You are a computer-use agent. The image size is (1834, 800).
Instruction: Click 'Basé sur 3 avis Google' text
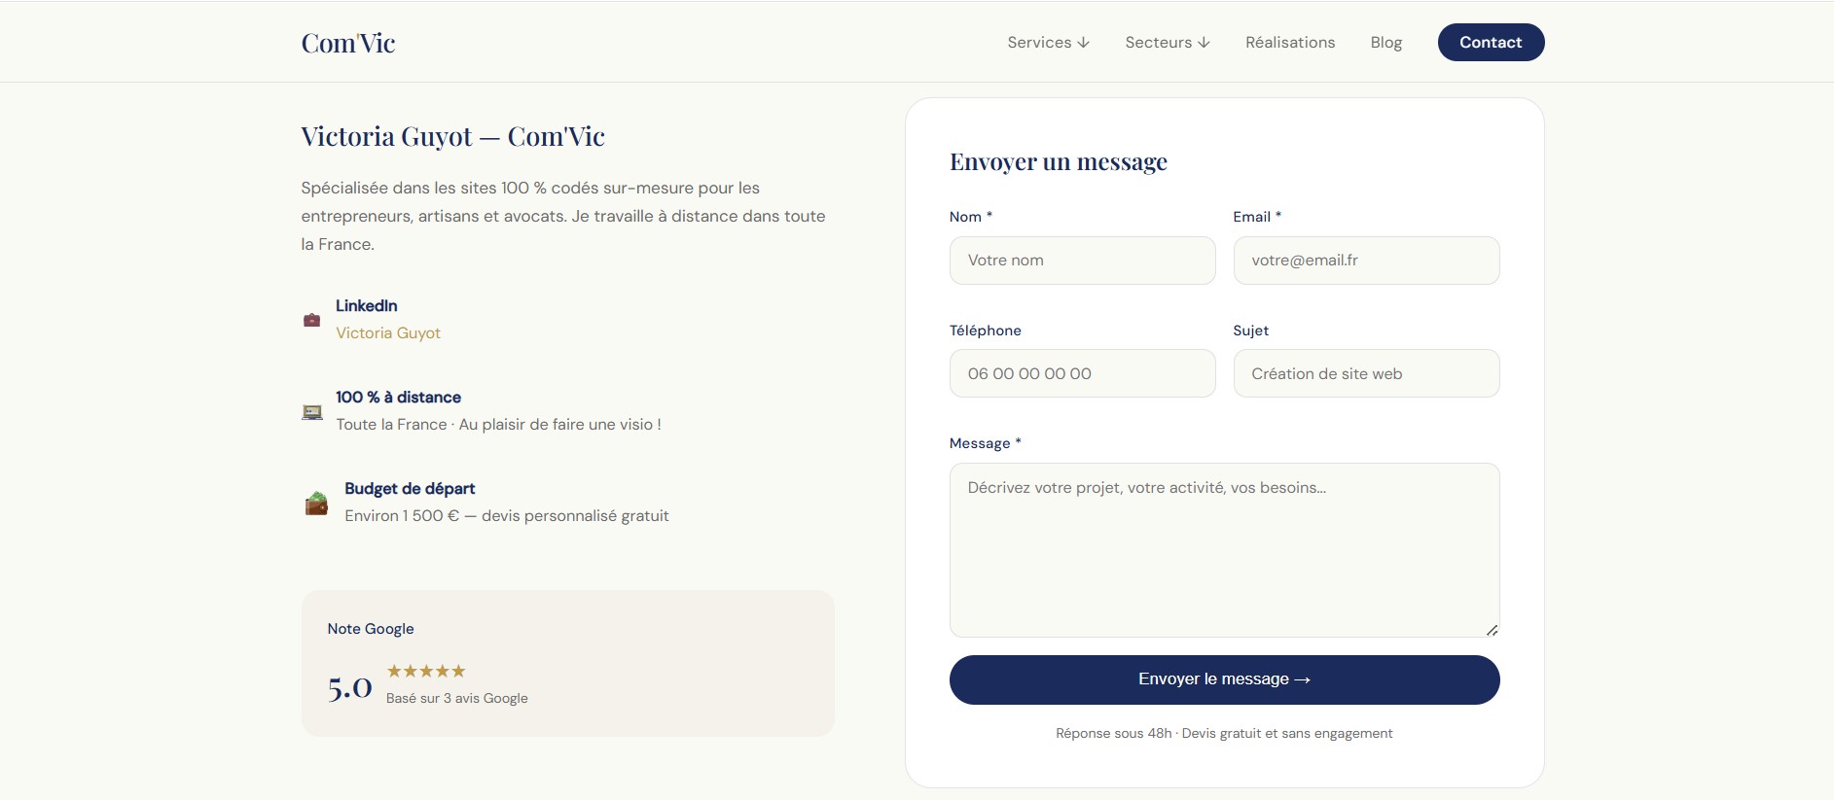pos(457,698)
